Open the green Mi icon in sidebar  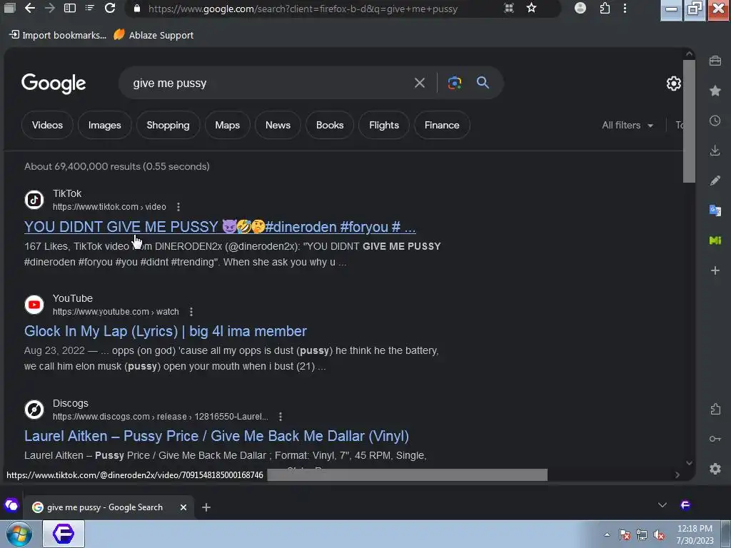[715, 240]
